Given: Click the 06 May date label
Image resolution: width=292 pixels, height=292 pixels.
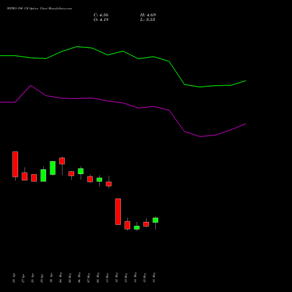Looking at the screenshot, I should click(79, 277).
